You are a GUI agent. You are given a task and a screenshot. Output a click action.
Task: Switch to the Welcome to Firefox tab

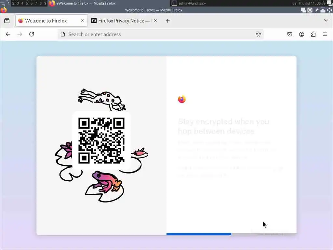click(51, 21)
